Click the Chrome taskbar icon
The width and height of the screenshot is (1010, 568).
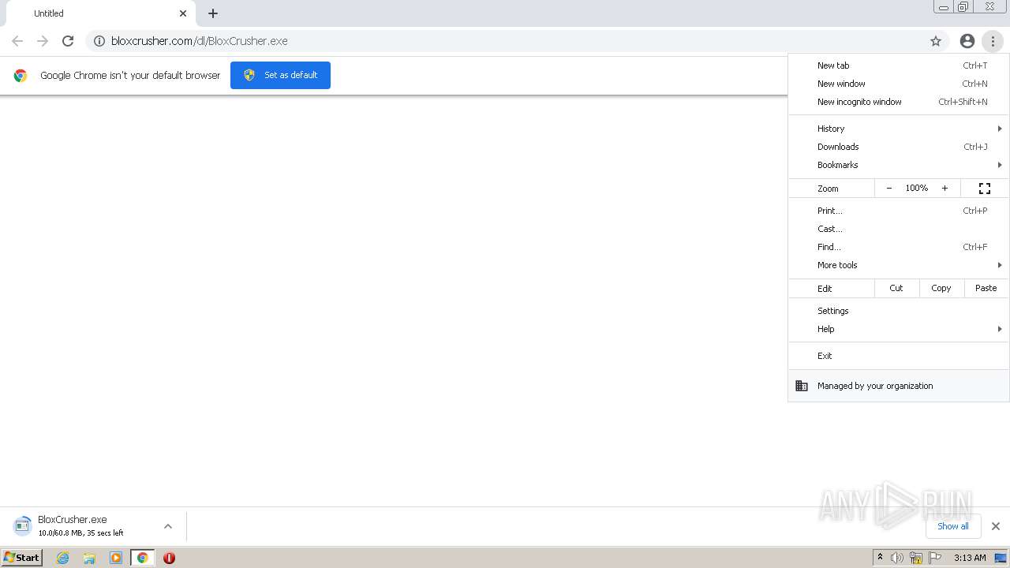[x=143, y=558]
